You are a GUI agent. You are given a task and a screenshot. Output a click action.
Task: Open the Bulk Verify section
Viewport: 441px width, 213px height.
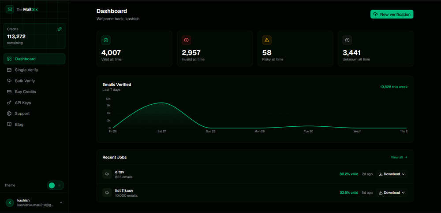pyautogui.click(x=34, y=81)
